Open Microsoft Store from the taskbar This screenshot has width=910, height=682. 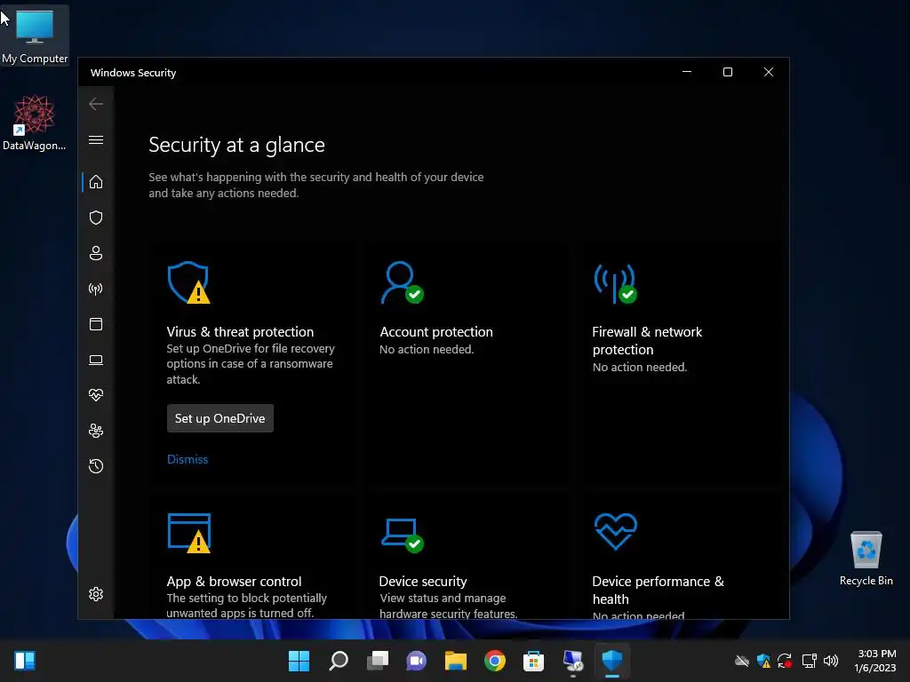[x=533, y=661]
